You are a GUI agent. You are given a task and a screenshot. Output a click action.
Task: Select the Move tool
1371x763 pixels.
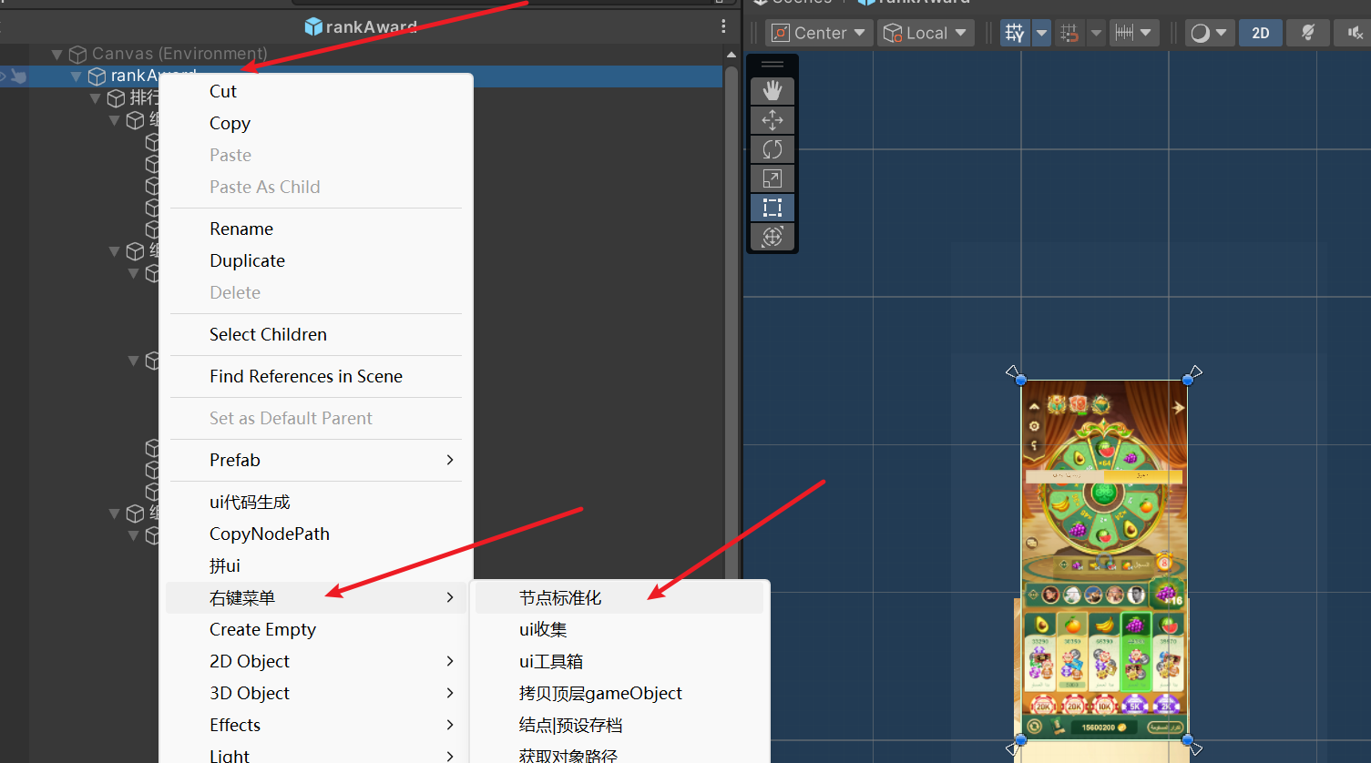(x=772, y=120)
